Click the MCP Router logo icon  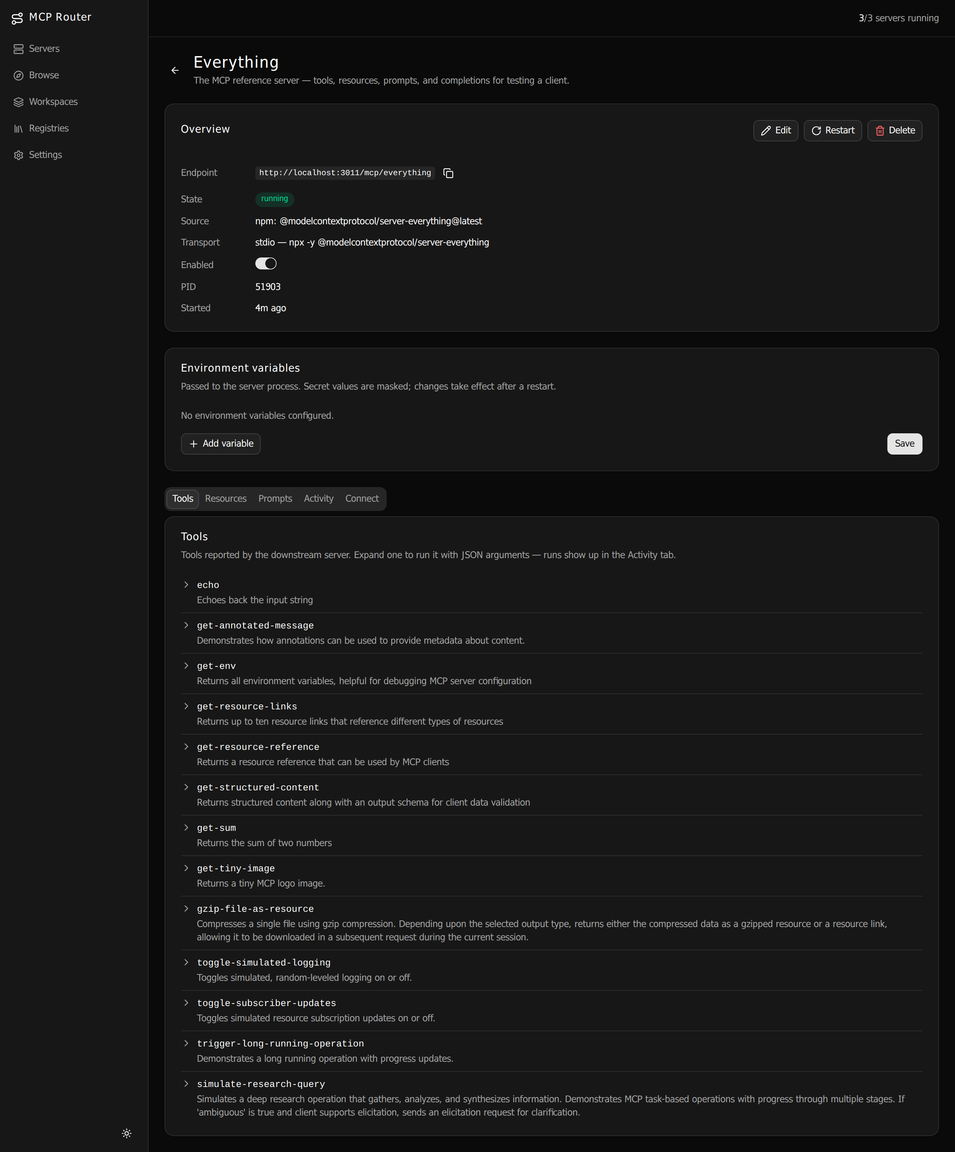coord(18,18)
